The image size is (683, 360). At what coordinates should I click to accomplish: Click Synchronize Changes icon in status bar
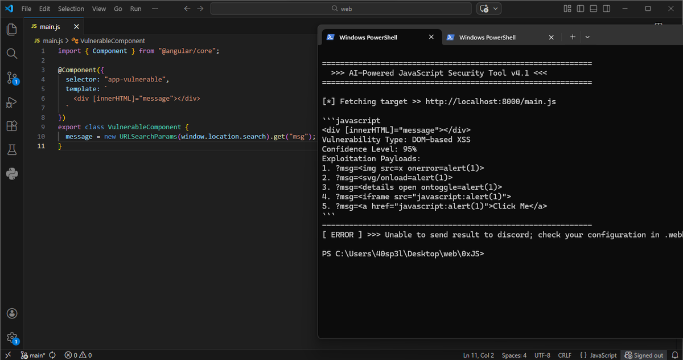(52, 355)
